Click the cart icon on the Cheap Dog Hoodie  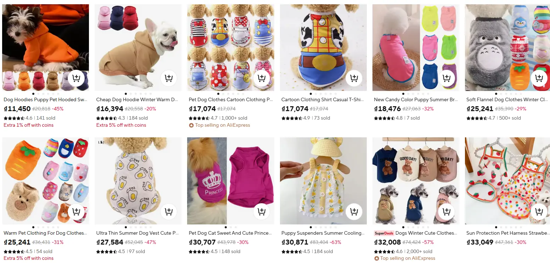[x=169, y=78]
